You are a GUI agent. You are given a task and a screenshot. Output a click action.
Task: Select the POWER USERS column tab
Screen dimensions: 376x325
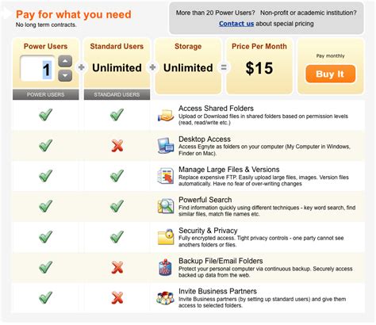pyautogui.click(x=46, y=94)
